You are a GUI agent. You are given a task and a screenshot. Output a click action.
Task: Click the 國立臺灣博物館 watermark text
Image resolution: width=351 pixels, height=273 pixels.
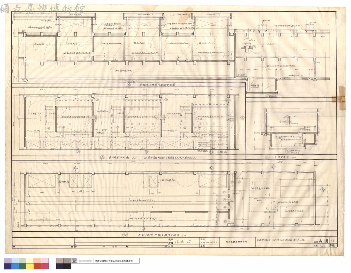click(x=43, y=9)
